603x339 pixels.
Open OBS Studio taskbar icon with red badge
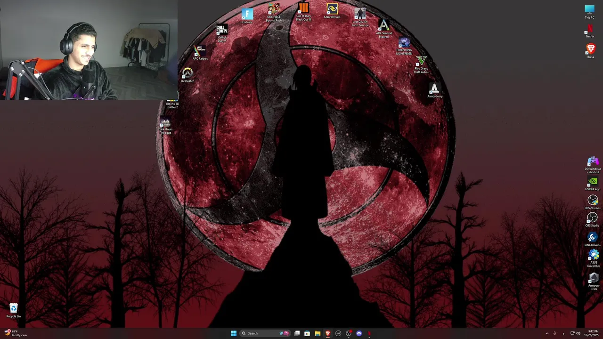349,333
